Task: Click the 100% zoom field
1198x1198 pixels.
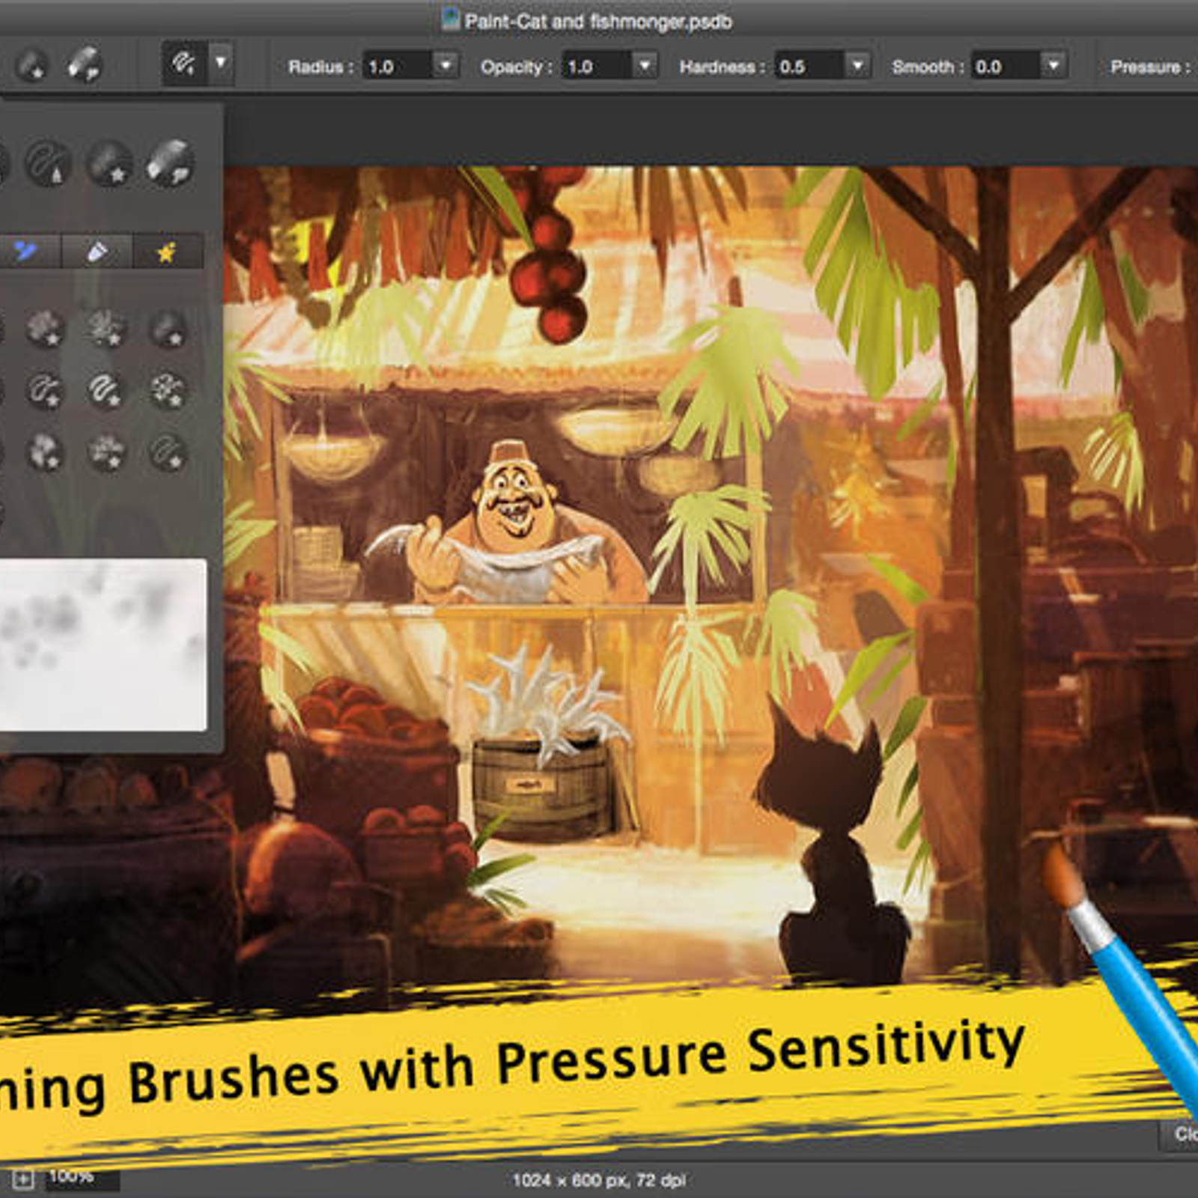Action: 82,1178
